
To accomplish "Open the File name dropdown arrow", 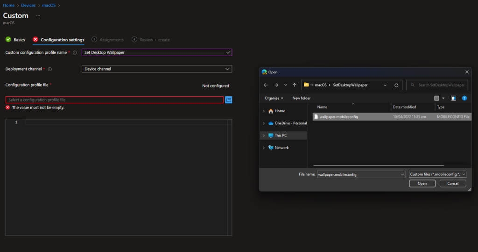I will click(402, 174).
